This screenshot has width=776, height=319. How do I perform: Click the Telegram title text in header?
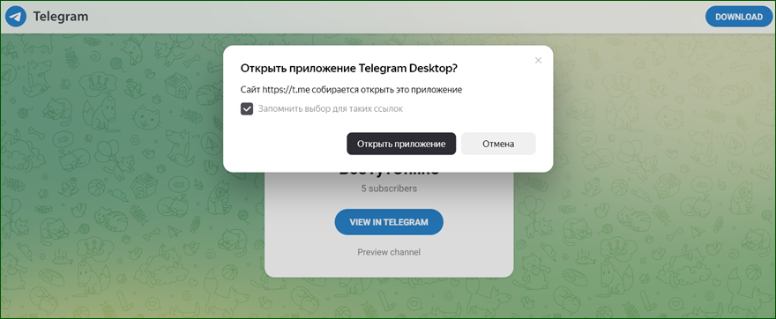[x=61, y=17]
